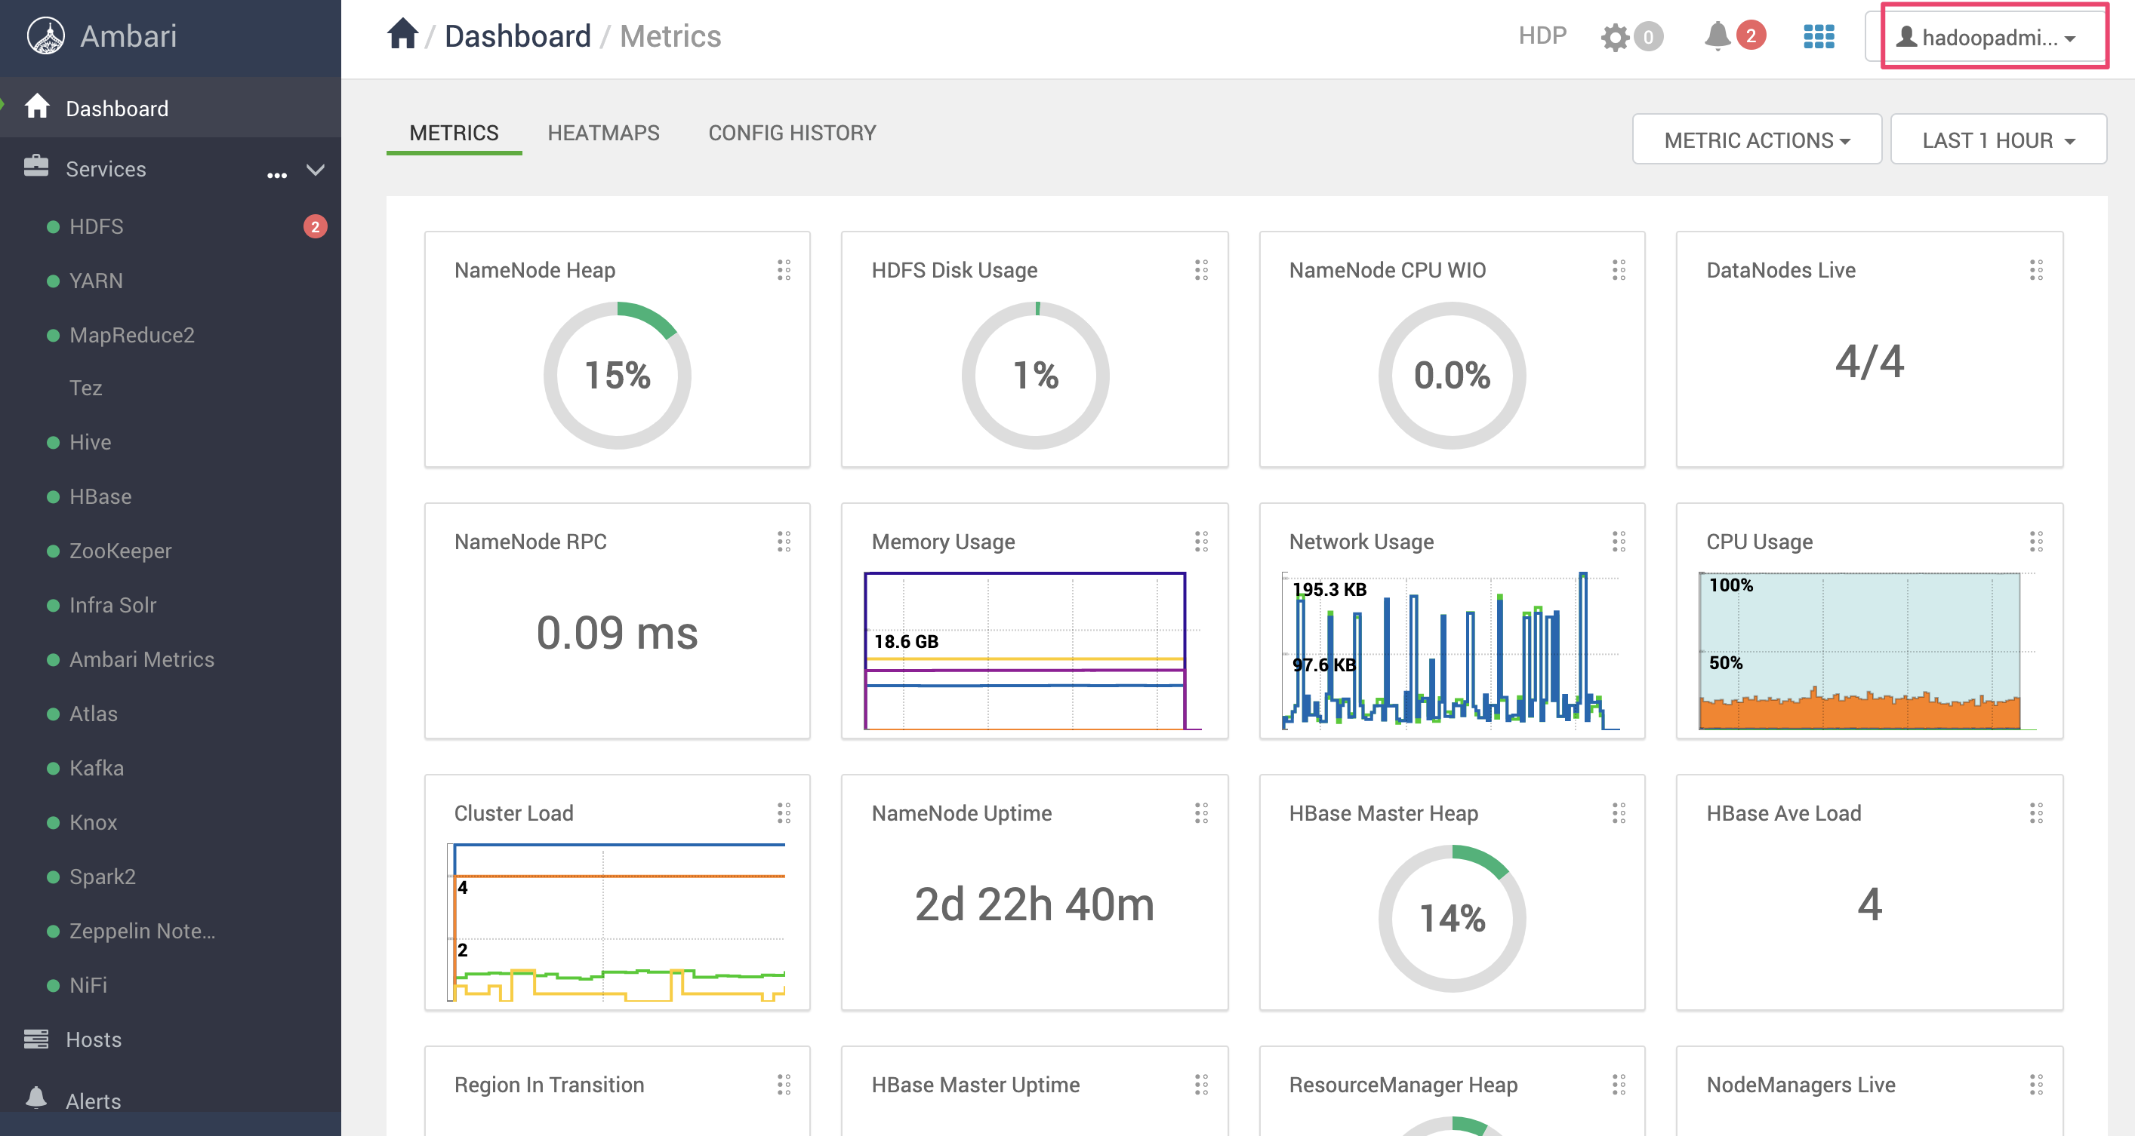Click the Services actions ellipsis icon
This screenshot has width=2135, height=1136.
click(x=277, y=175)
